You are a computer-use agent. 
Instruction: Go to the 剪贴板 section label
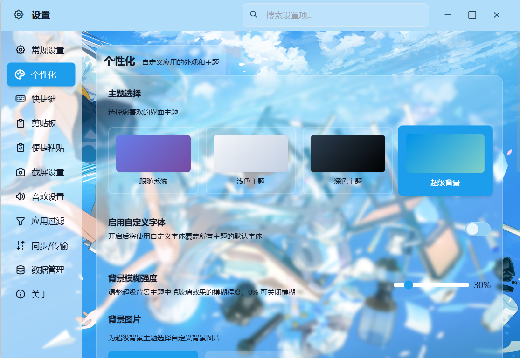point(44,123)
